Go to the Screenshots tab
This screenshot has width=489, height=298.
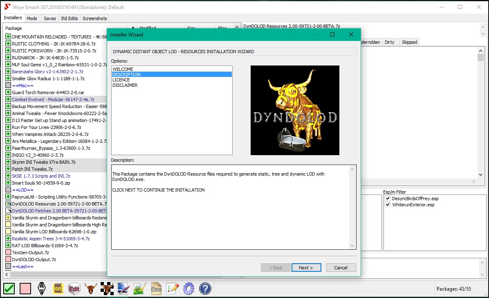click(x=94, y=18)
